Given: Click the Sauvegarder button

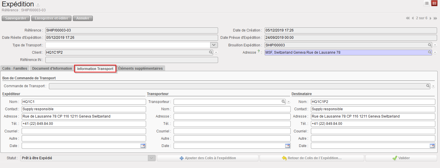Looking at the screenshot, I should click(x=16, y=18).
